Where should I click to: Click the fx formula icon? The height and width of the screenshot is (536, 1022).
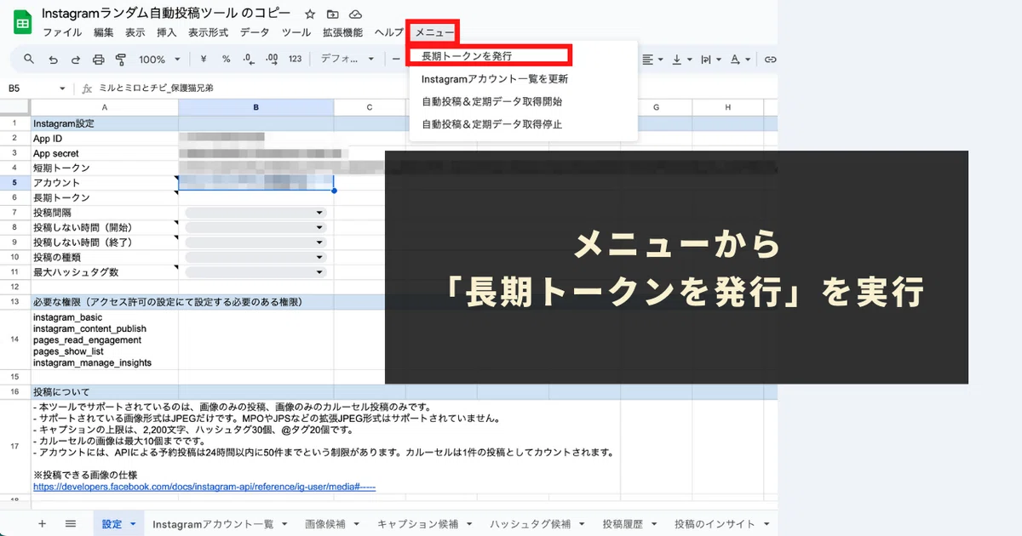point(87,88)
